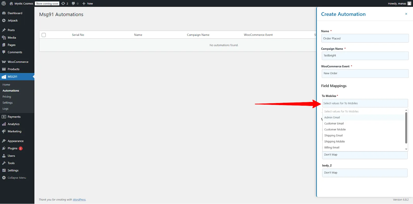This screenshot has height=204, width=413.
Task: Click the Analytics bar chart icon
Action: click(4, 124)
